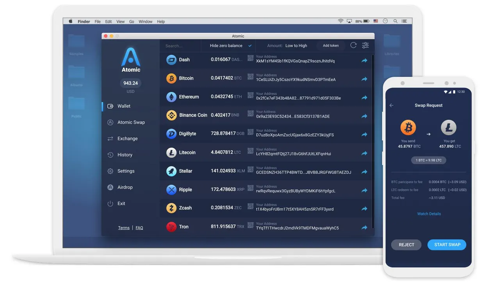This screenshot has height=286, width=500.
Task: Open the File menu in menu bar
Action: click(98, 22)
